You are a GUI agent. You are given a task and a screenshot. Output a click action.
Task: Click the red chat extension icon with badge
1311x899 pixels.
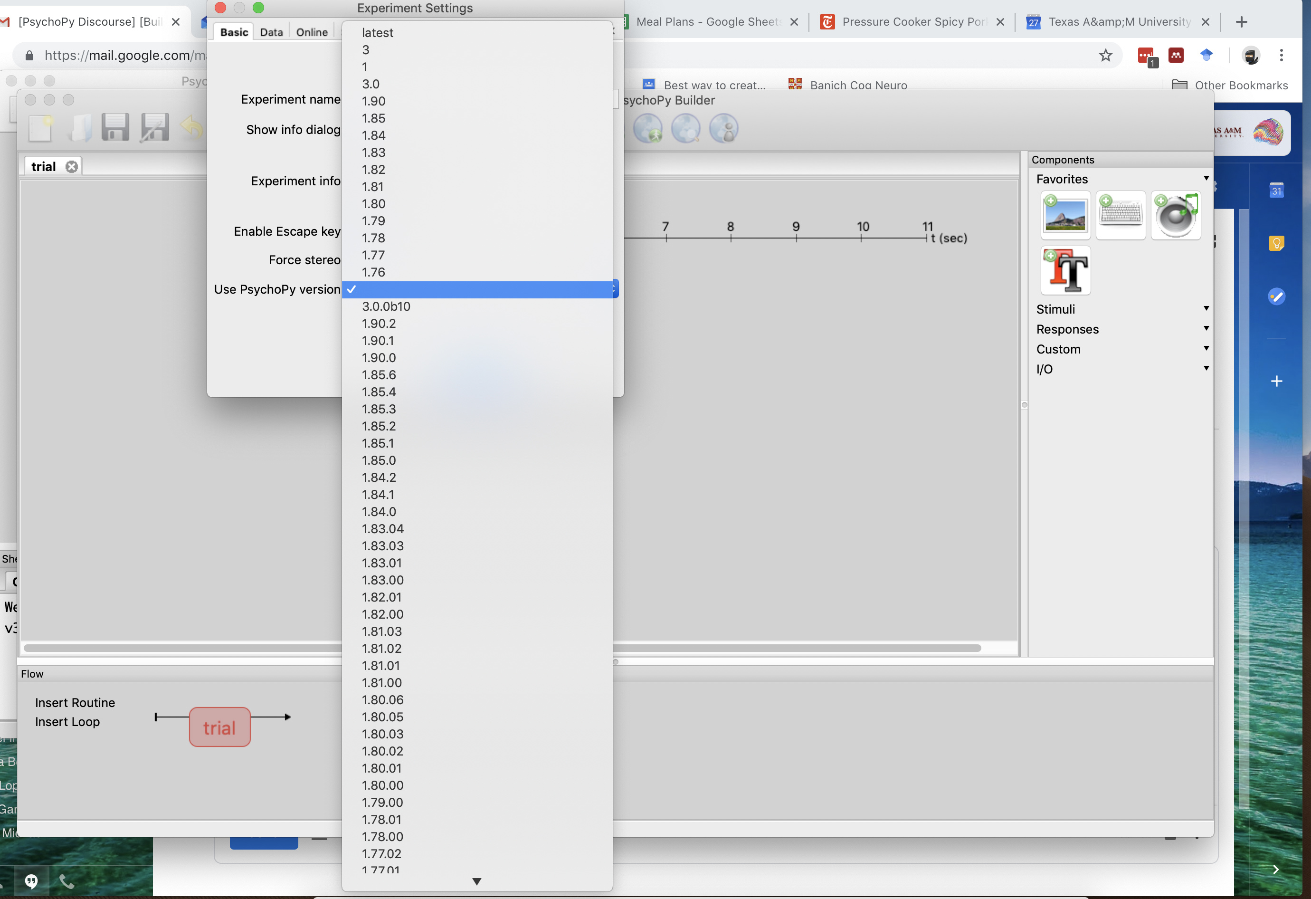point(1147,57)
